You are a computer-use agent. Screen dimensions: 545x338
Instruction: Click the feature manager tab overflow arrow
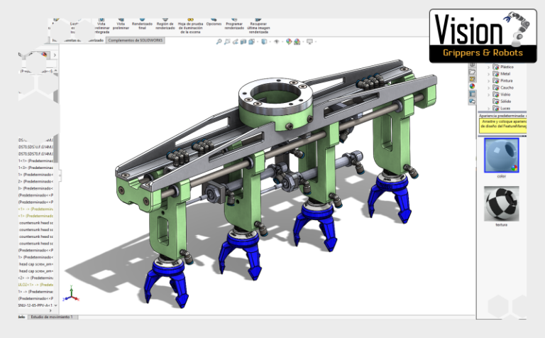coord(55,55)
